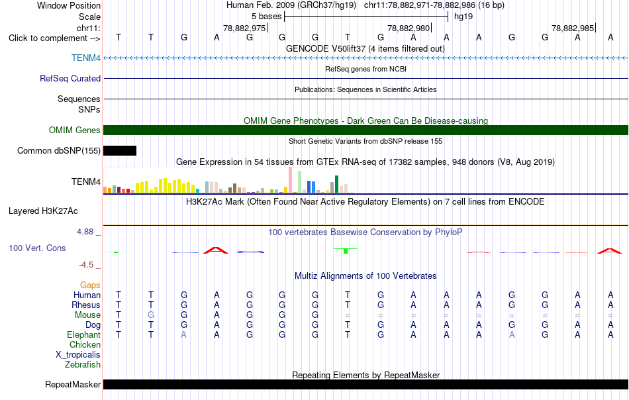629x400 pixels.
Task: Click the yellow GTEx expression bars cluster
Action: pos(167,185)
